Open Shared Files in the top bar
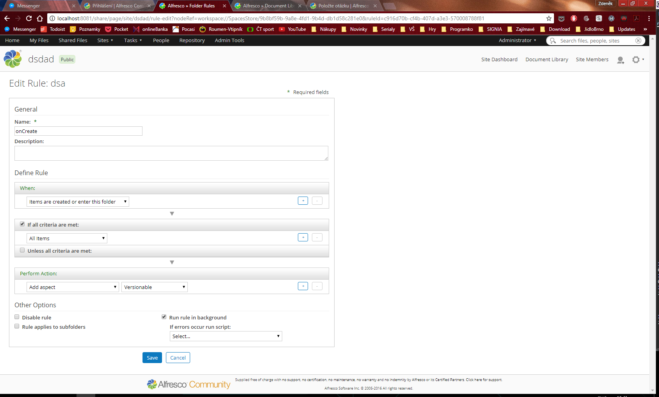Image resolution: width=659 pixels, height=397 pixels. click(73, 41)
